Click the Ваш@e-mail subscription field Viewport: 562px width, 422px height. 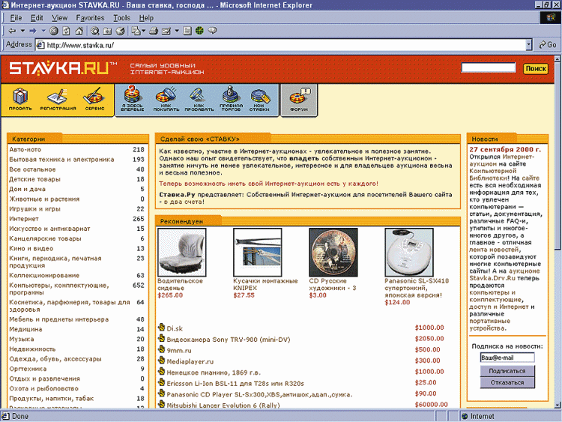click(507, 358)
